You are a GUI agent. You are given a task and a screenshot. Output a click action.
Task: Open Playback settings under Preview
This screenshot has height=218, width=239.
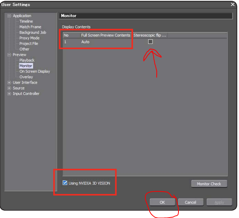pyautogui.click(x=27, y=60)
